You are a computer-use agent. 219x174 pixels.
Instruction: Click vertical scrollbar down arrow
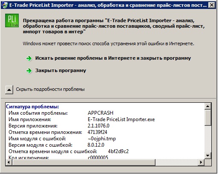tap(208, 155)
